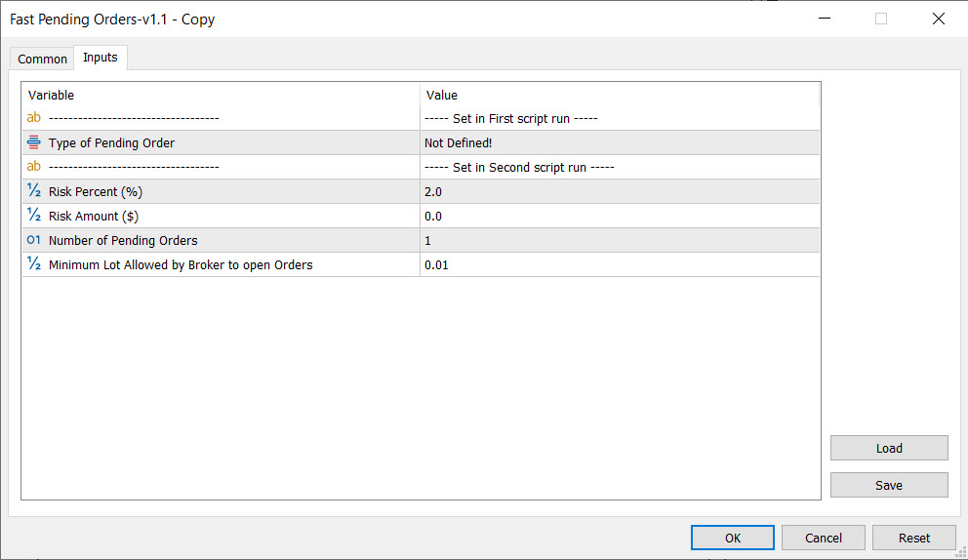The height and width of the screenshot is (560, 968).
Task: Click the Cancel button
Action: point(824,538)
